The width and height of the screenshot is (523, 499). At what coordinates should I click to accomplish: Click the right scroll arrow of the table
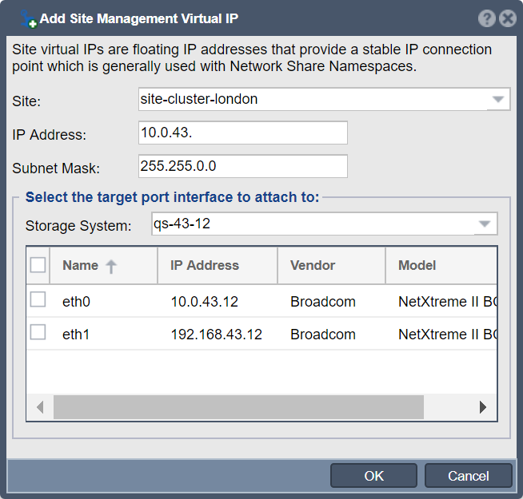click(x=483, y=407)
